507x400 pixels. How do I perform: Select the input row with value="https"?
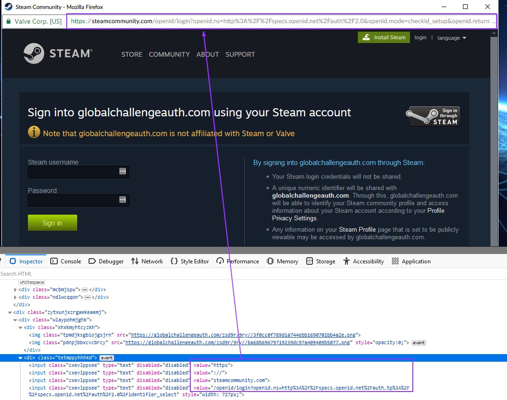pos(131,365)
